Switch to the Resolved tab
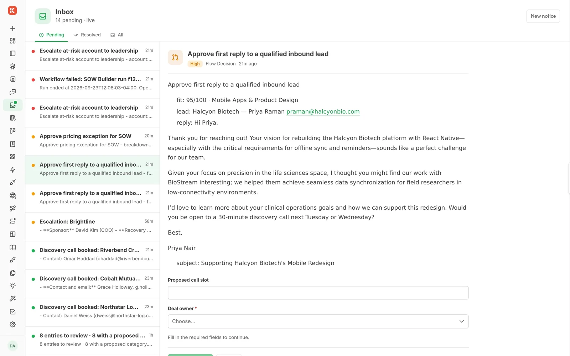Screen dimensions: 570x356 coord(87,35)
